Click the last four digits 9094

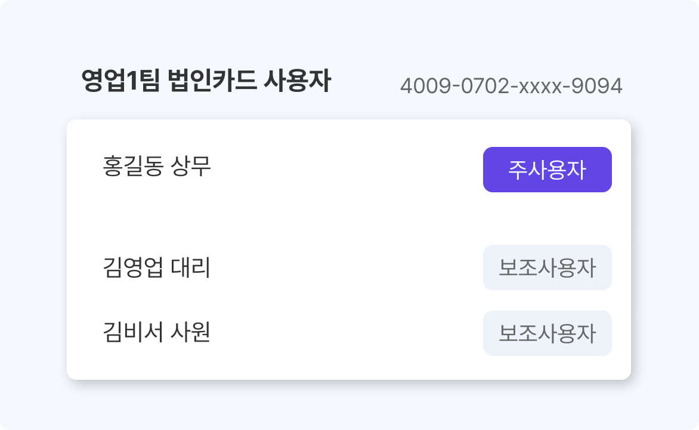pos(597,87)
